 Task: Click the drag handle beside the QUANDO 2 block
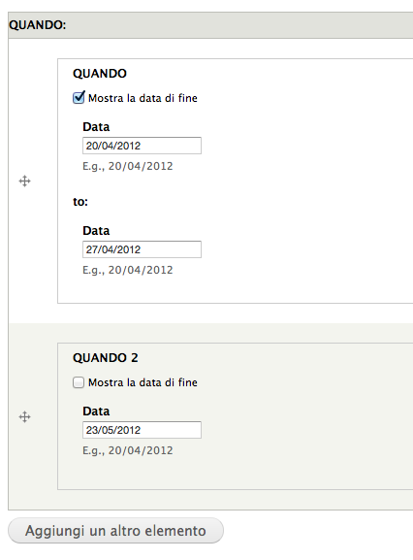24,416
